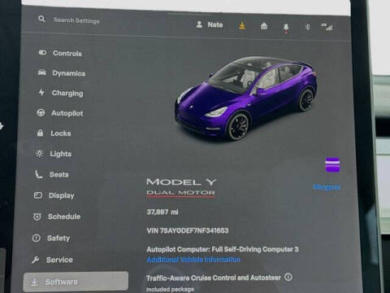Image resolution: width=390 pixels, height=293 pixels.
Task: Click the Schedule clock icon
Action: 37,216
